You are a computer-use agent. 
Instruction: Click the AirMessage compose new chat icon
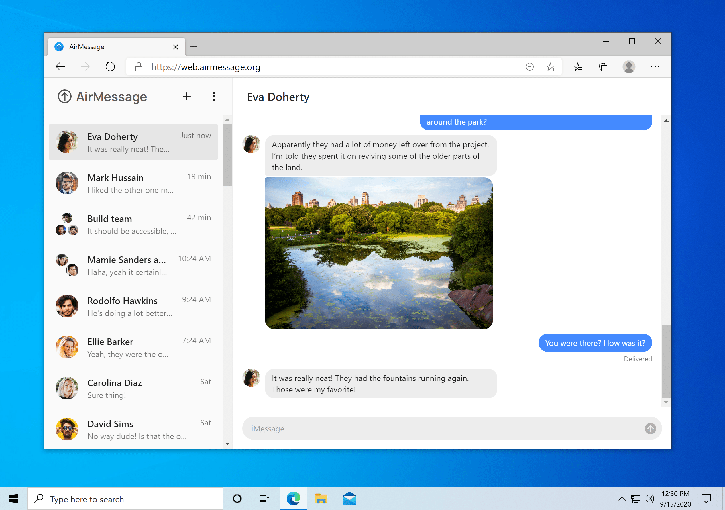pyautogui.click(x=187, y=97)
